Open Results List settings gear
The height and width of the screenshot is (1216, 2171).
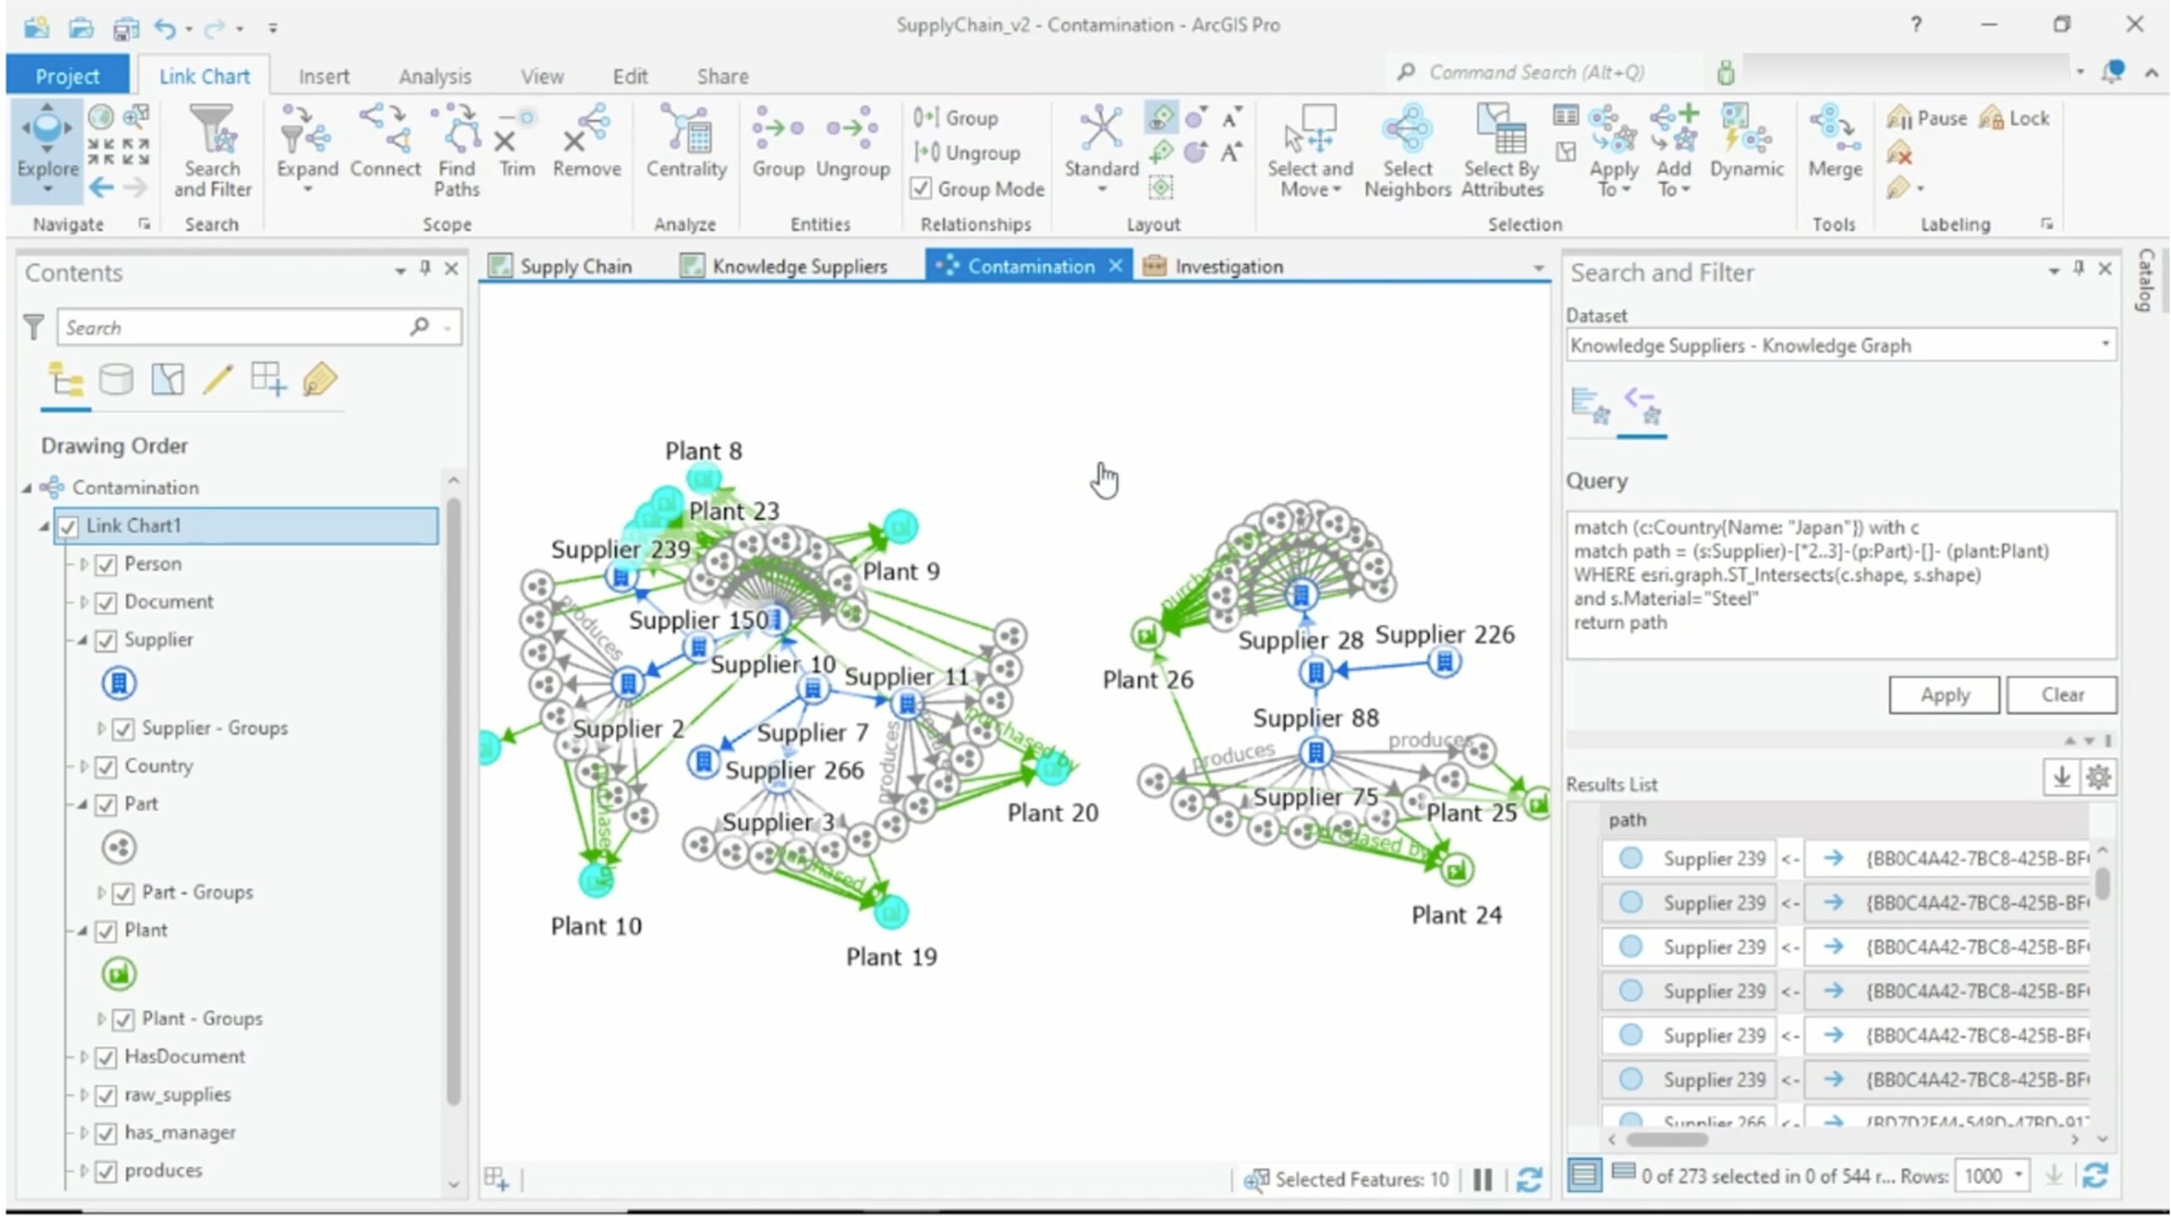2098,776
